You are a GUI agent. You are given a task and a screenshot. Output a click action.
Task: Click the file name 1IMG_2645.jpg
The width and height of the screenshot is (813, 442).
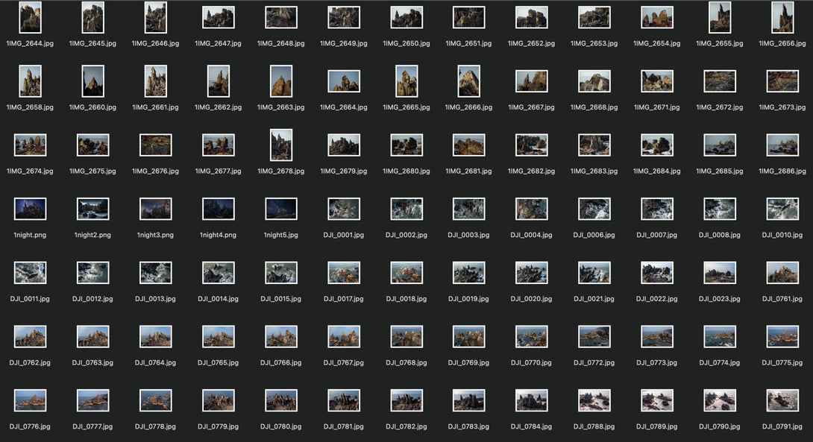coord(92,43)
